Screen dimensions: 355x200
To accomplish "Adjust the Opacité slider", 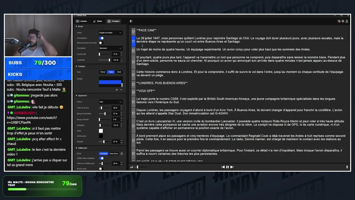I will tap(105, 142).
